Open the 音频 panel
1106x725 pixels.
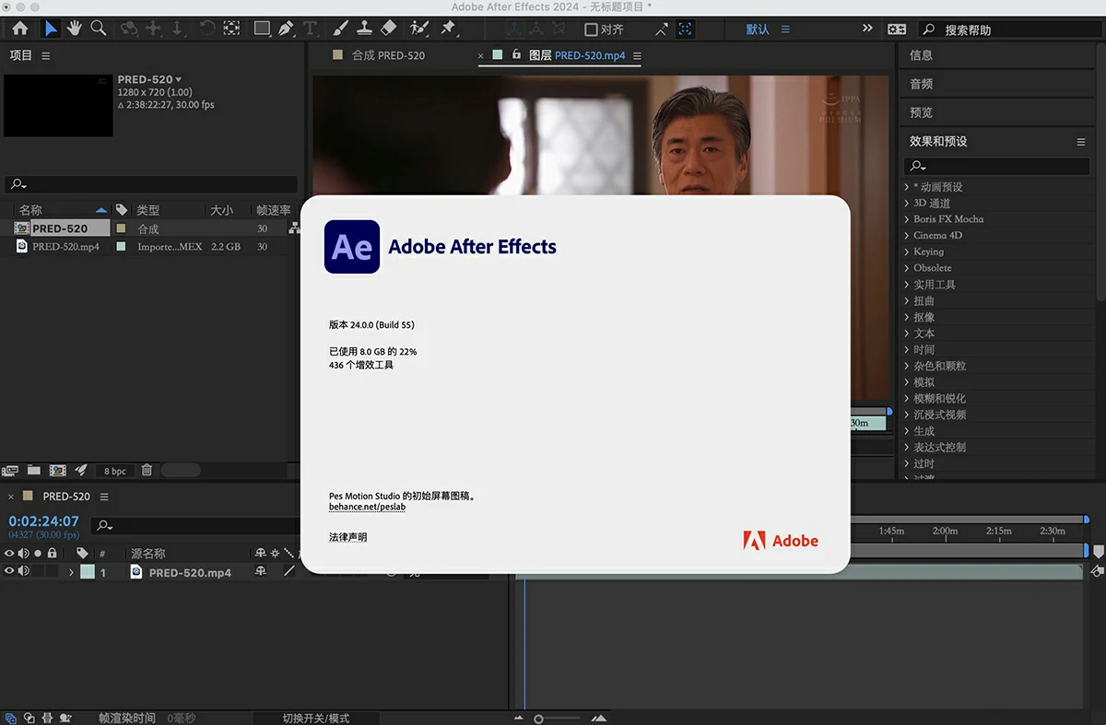pos(921,84)
